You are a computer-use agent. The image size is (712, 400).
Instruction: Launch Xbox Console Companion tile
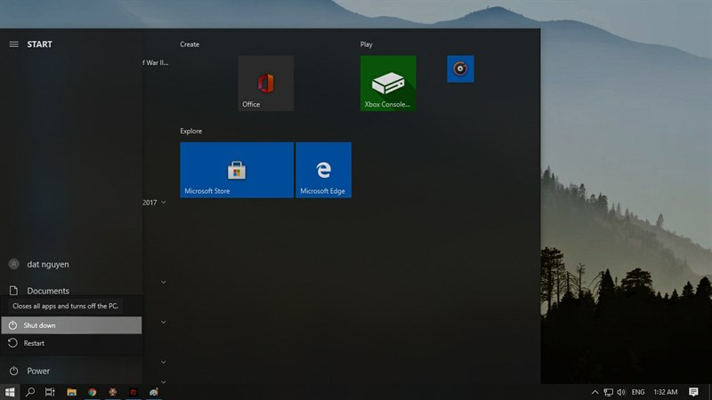point(388,84)
